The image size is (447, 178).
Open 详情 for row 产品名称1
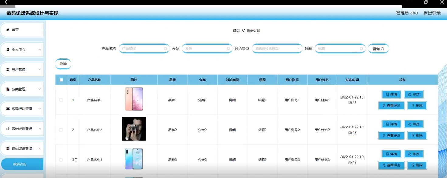point(391,94)
